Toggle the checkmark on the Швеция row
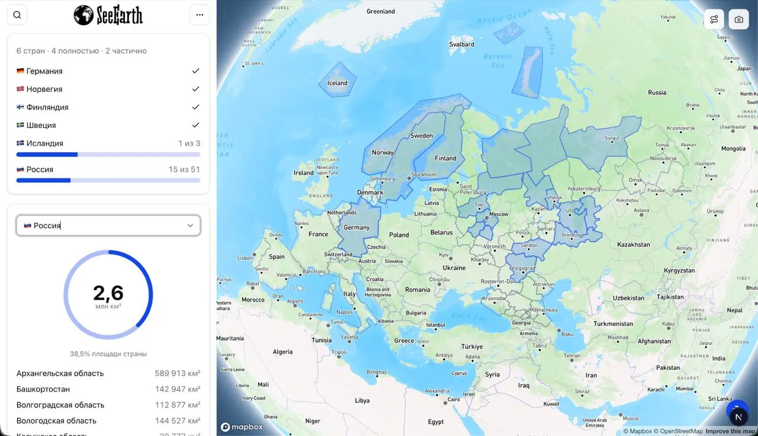This screenshot has height=436, width=758. coord(195,125)
